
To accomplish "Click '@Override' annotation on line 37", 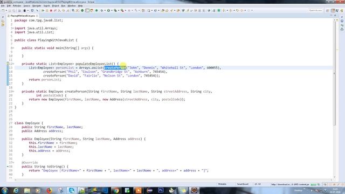I will click(x=30, y=163).
